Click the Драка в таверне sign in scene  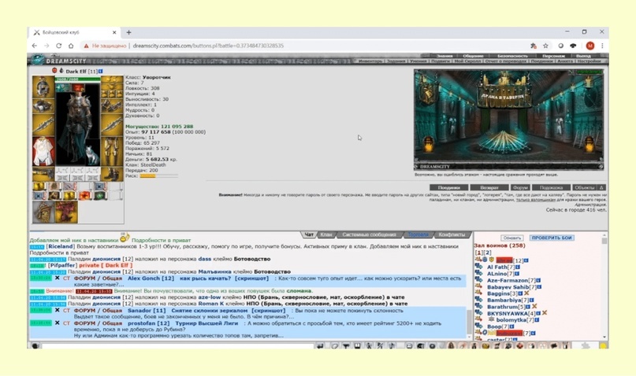pos(503,96)
